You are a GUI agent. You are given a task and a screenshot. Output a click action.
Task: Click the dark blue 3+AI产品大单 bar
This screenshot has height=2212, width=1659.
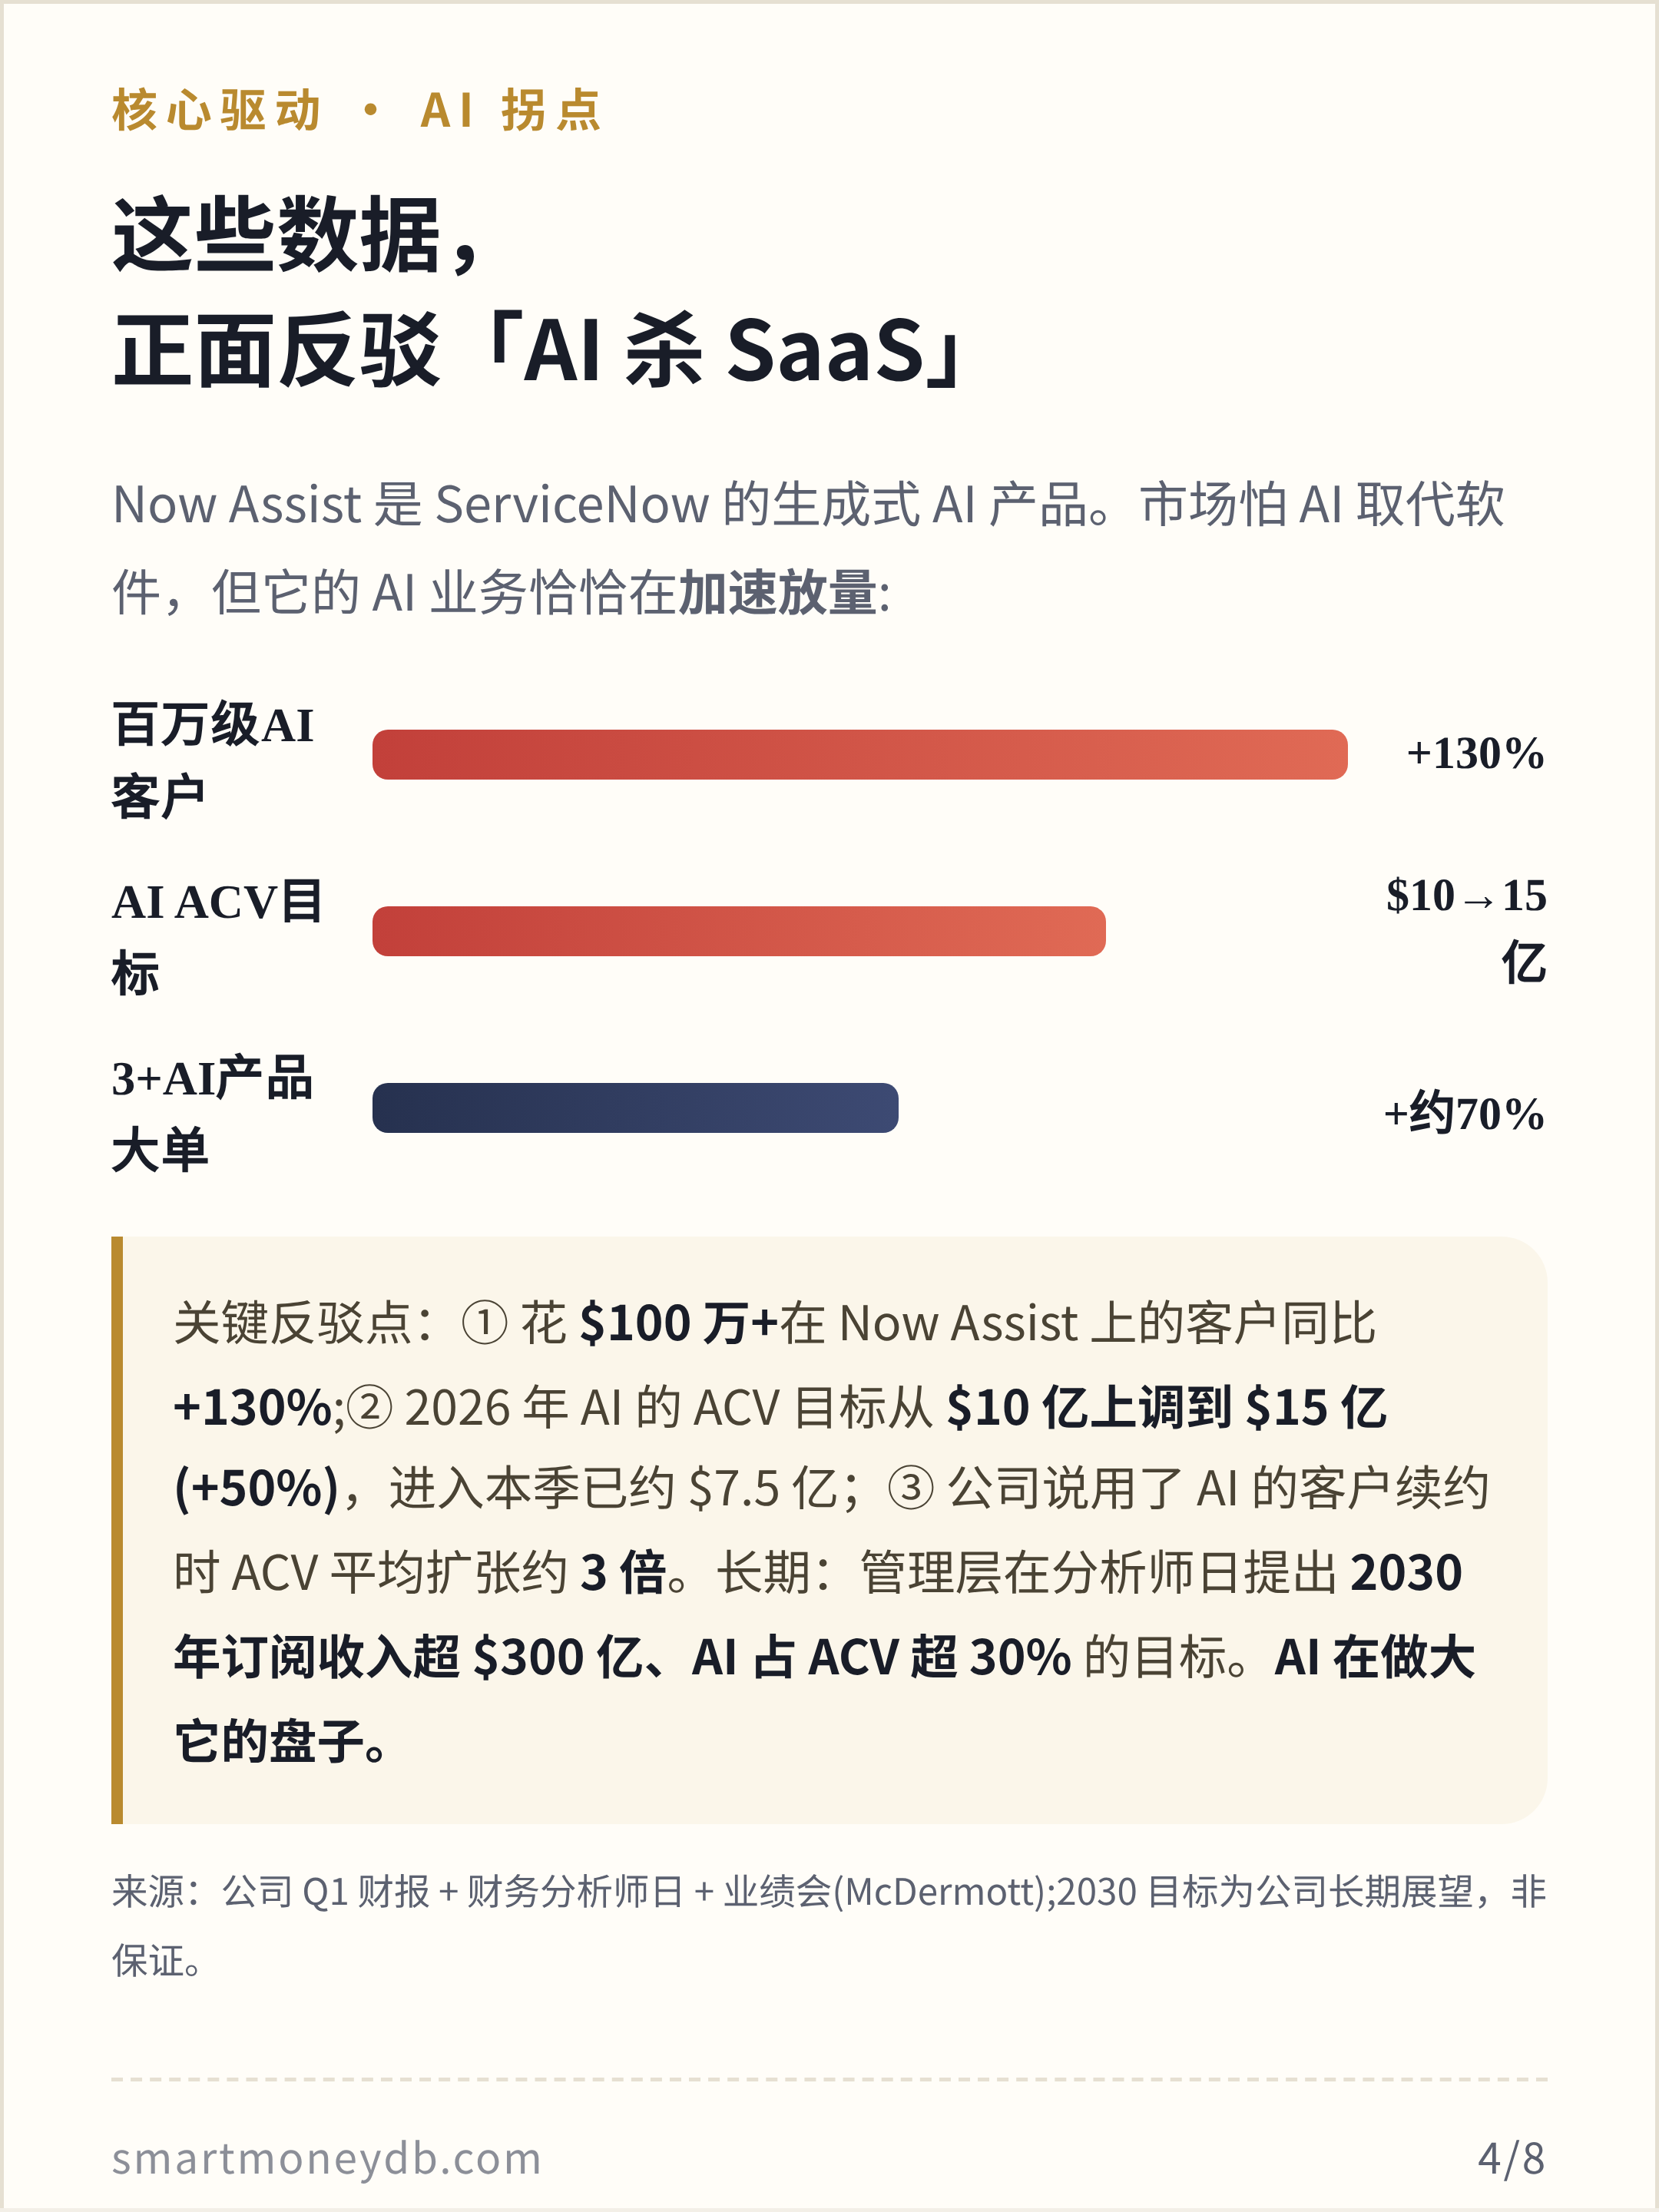[x=635, y=1108]
